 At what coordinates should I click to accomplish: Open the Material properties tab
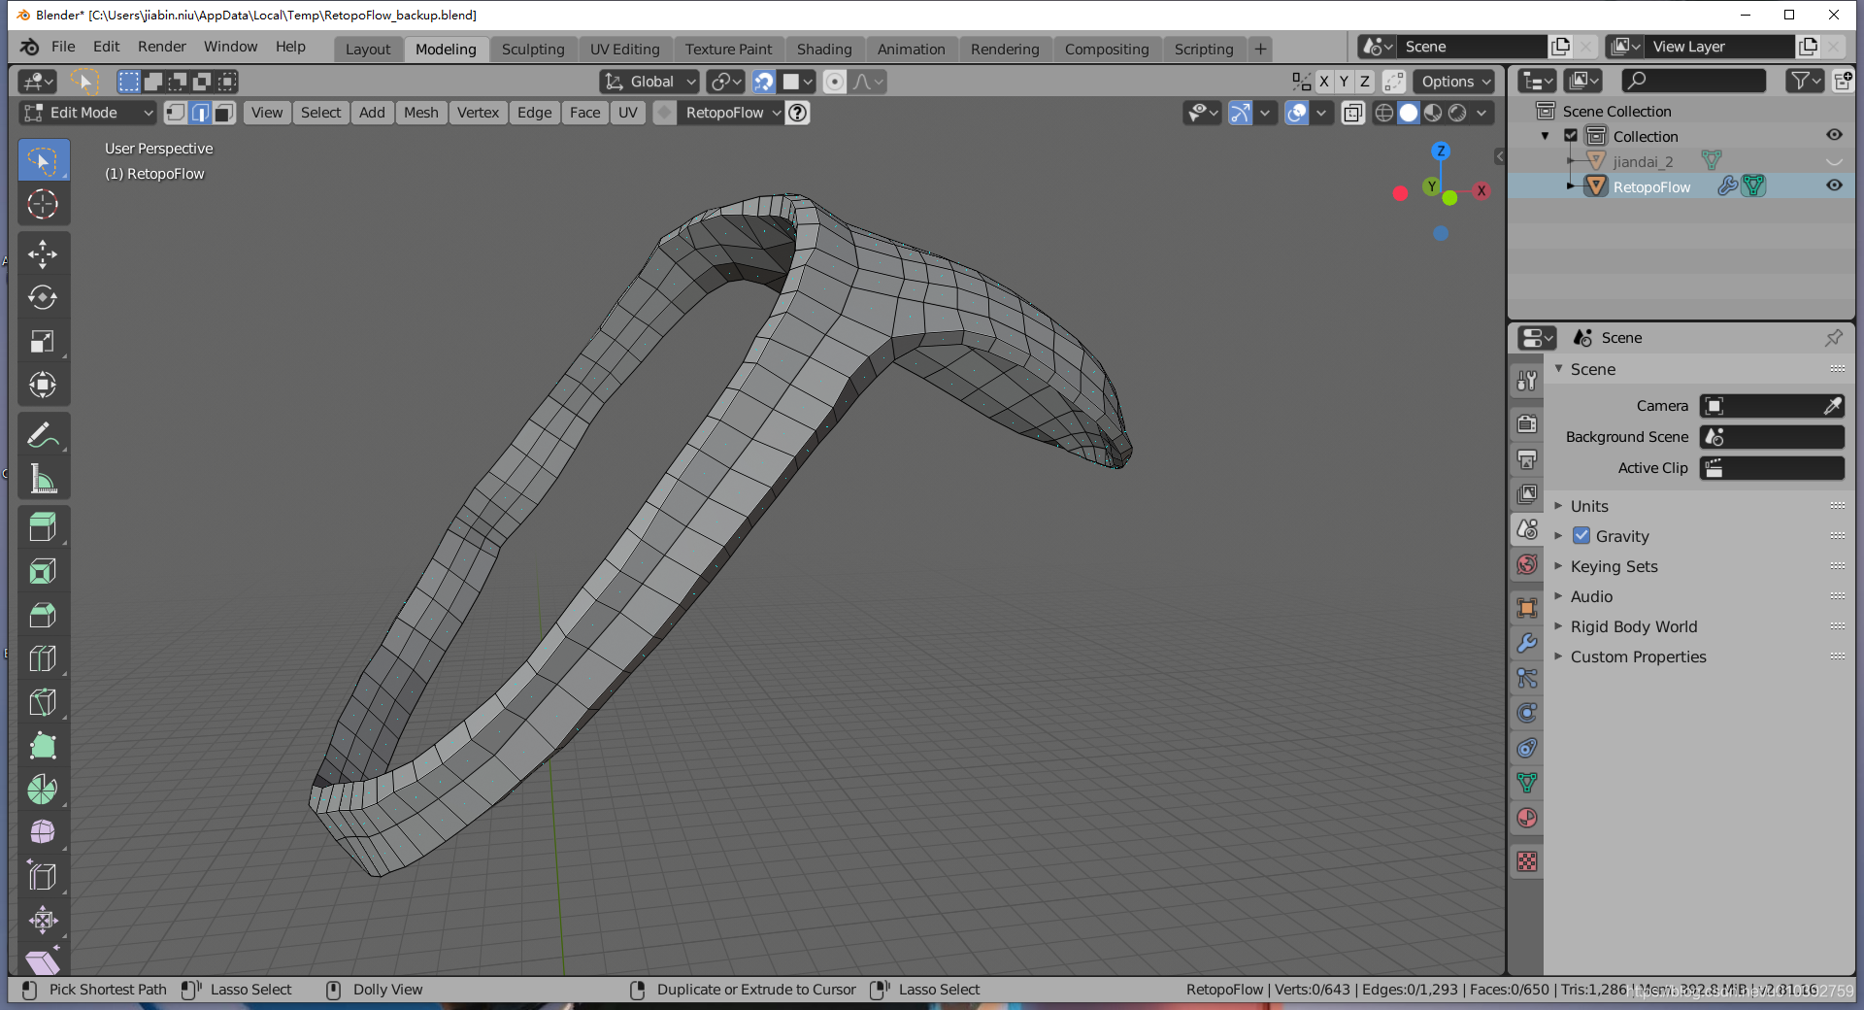click(1527, 818)
